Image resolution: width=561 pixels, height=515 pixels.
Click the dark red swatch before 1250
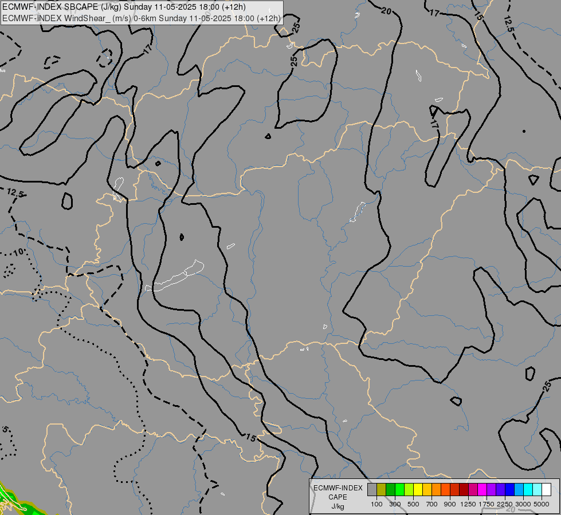(464, 490)
